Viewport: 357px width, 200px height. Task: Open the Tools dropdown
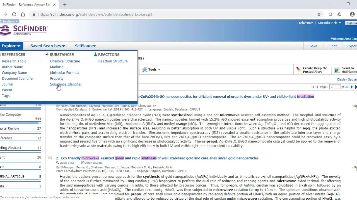pos(154,69)
